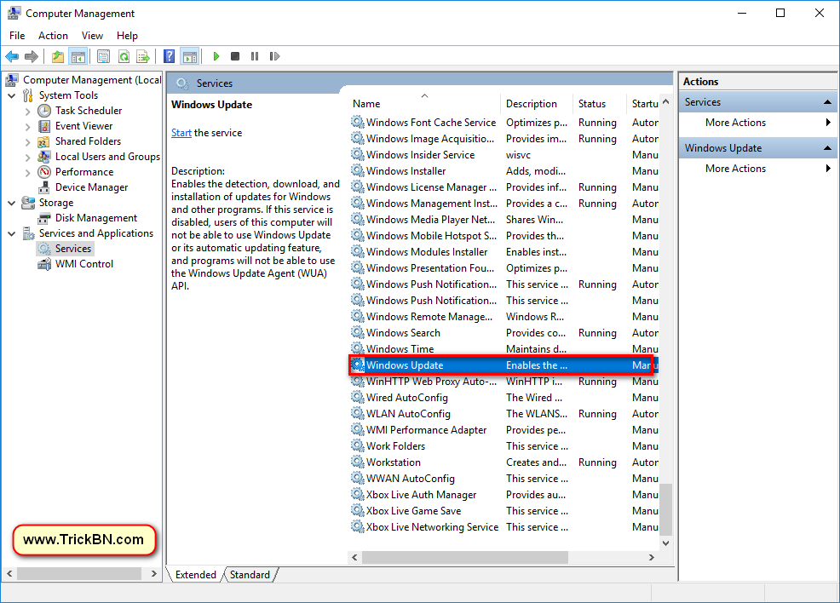Select the WMI Performance Adapter row
The height and width of the screenshot is (603, 840).
coord(503,430)
